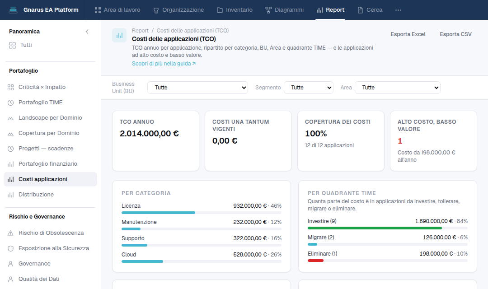488x289 pixels.
Task: Click the Licenza cost progress bar
Action: [x=202, y=213]
